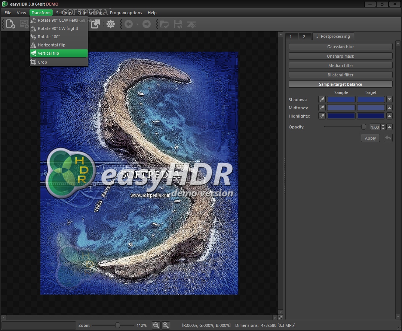Reset the Opacity value
This screenshot has width=402, height=331.
[x=389, y=127]
